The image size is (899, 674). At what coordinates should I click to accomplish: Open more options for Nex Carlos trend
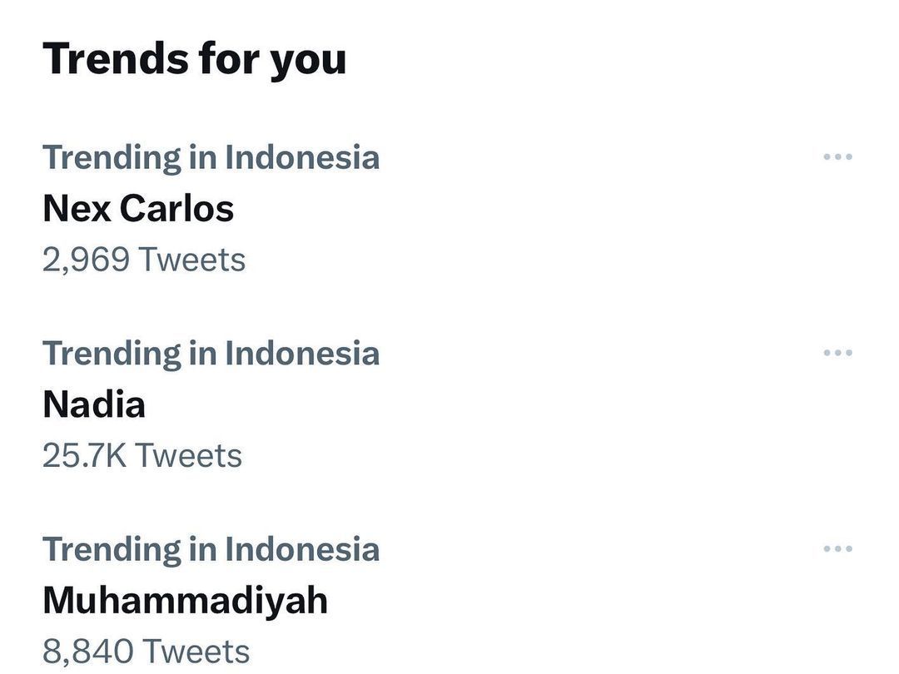pos(837,156)
